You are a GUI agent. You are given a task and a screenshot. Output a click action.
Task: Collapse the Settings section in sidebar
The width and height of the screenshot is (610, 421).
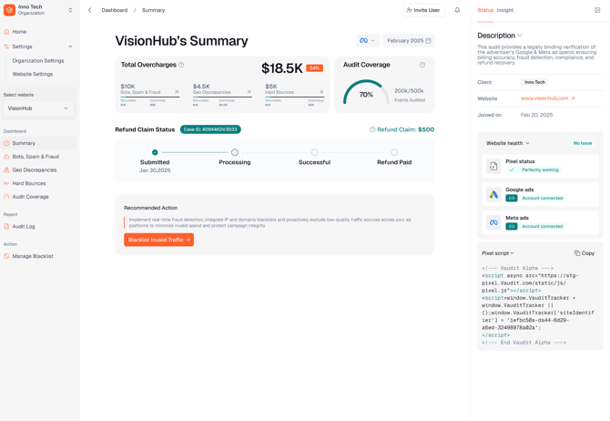tap(70, 46)
